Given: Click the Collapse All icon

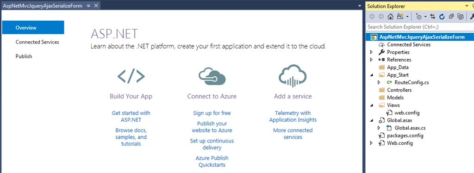Looking at the screenshot, I should (451, 17).
